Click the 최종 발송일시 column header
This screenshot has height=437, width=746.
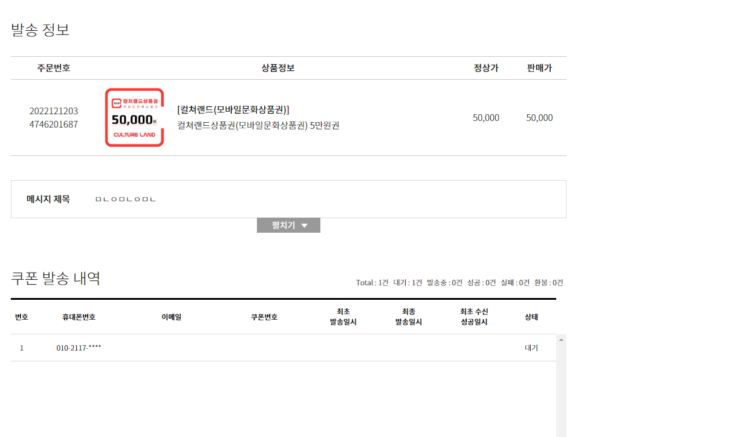409,317
